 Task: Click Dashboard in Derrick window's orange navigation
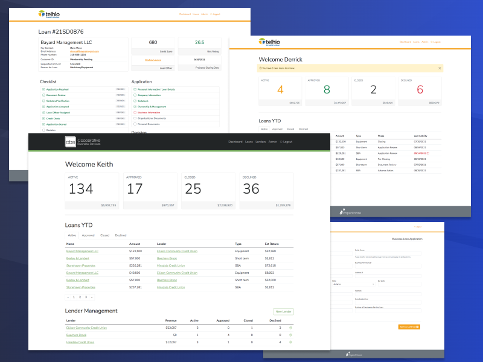(405, 42)
